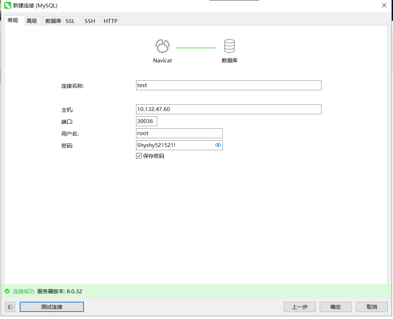Image resolution: width=393 pixels, height=319 pixels.
Task: Click the 新建连接 (MySQL) window title
Action: (x=35, y=6)
